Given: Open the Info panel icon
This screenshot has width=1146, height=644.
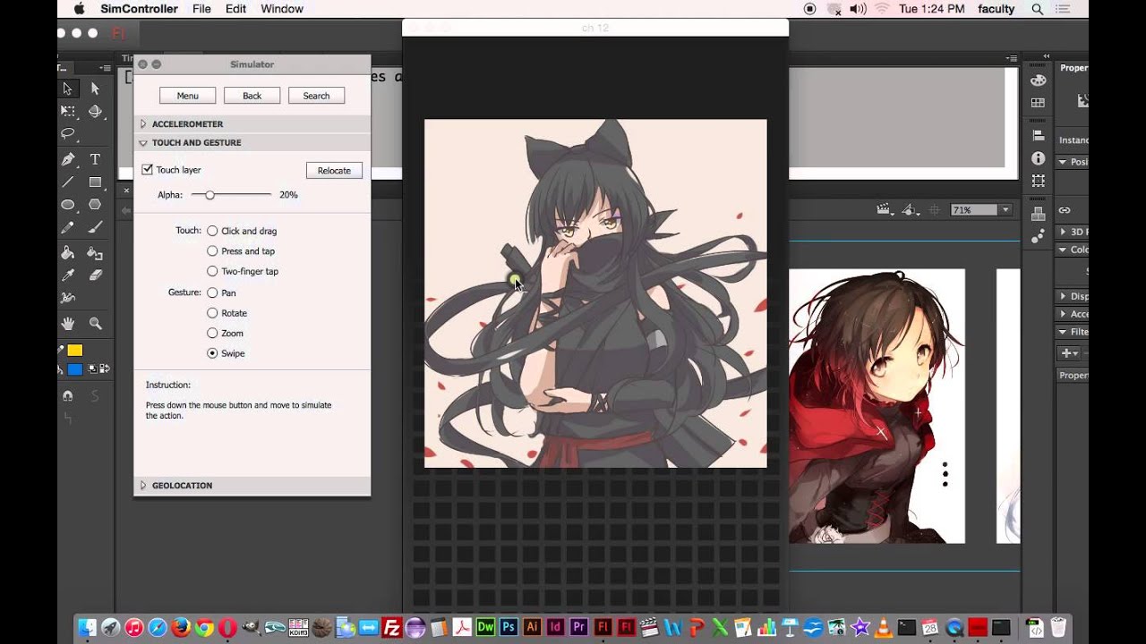Looking at the screenshot, I should point(1039,158).
